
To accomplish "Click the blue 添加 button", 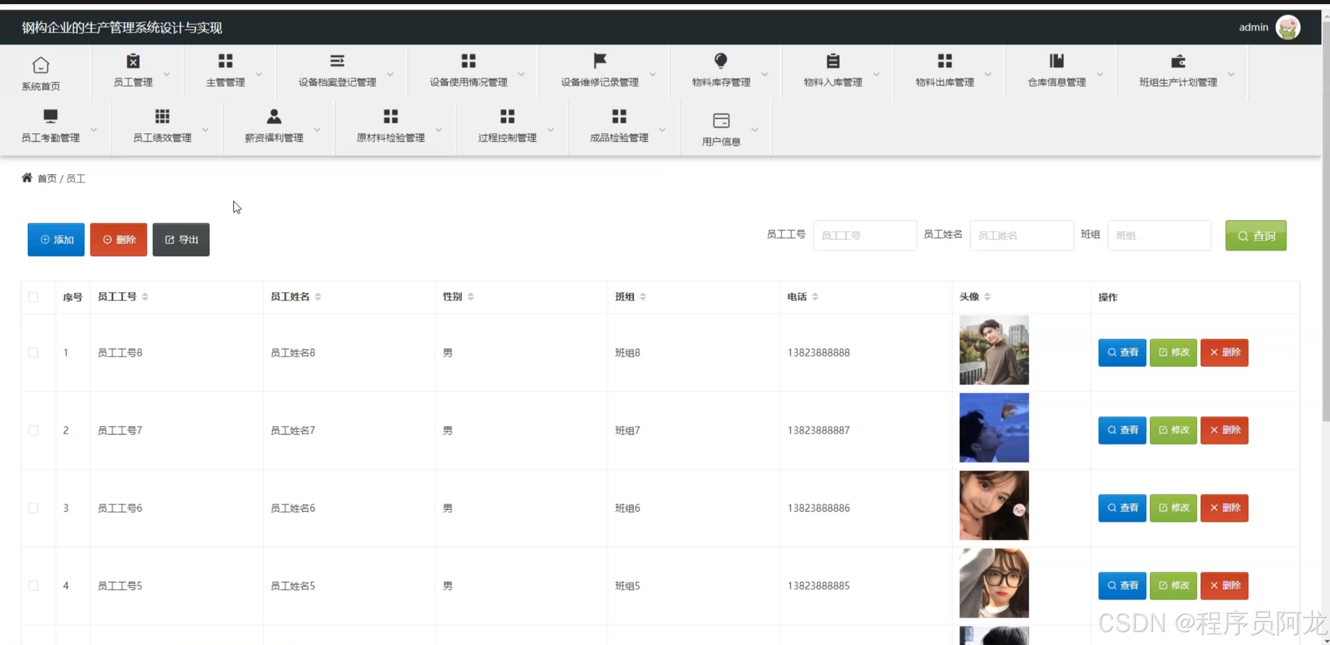I will point(56,240).
